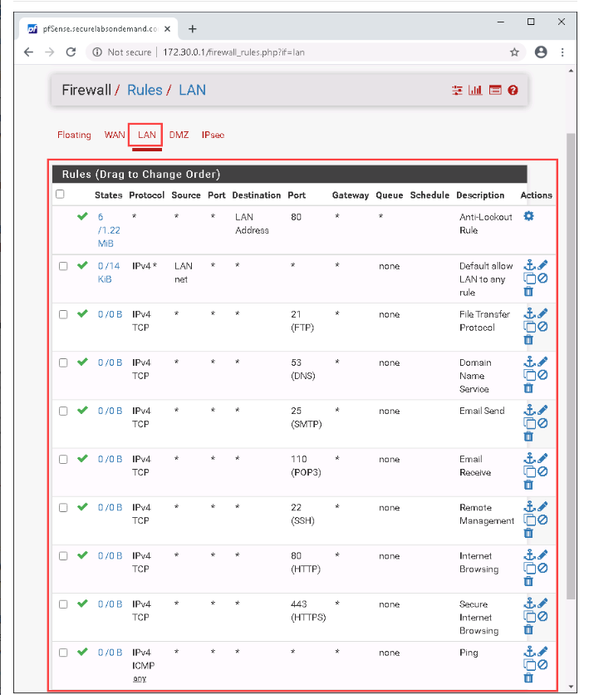Image resolution: width=589 pixels, height=695 pixels.
Task: Open states link 6 /1.22 MiB
Action: 109,230
